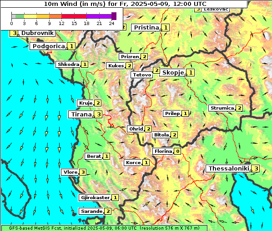
Task: Click the legend scale number 24
Action: 111,23
